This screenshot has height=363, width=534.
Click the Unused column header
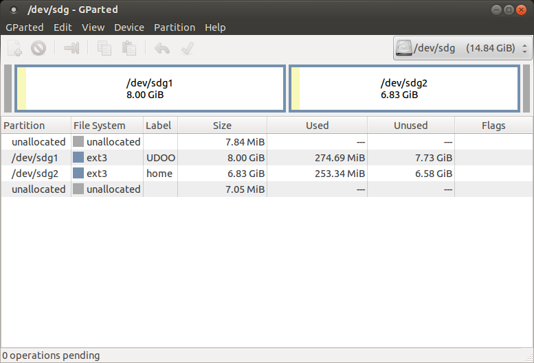(411, 126)
